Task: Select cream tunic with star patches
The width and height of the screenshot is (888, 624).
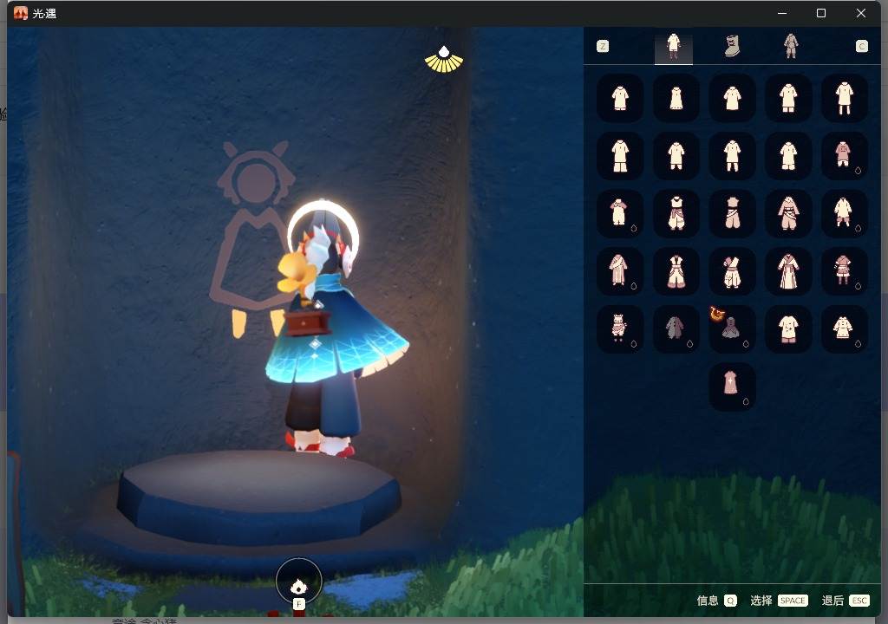Action: click(788, 329)
